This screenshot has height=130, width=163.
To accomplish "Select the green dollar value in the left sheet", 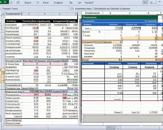I will pos(48,98).
